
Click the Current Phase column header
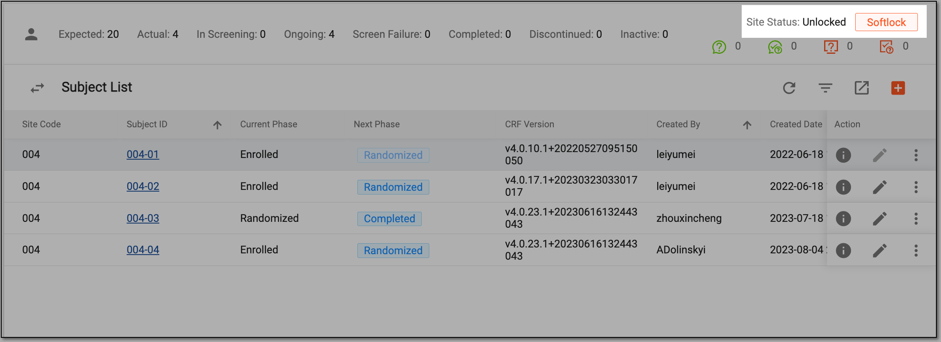[x=269, y=124]
